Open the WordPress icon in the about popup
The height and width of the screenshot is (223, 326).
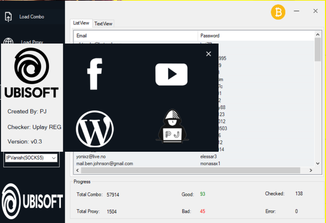pos(95,129)
